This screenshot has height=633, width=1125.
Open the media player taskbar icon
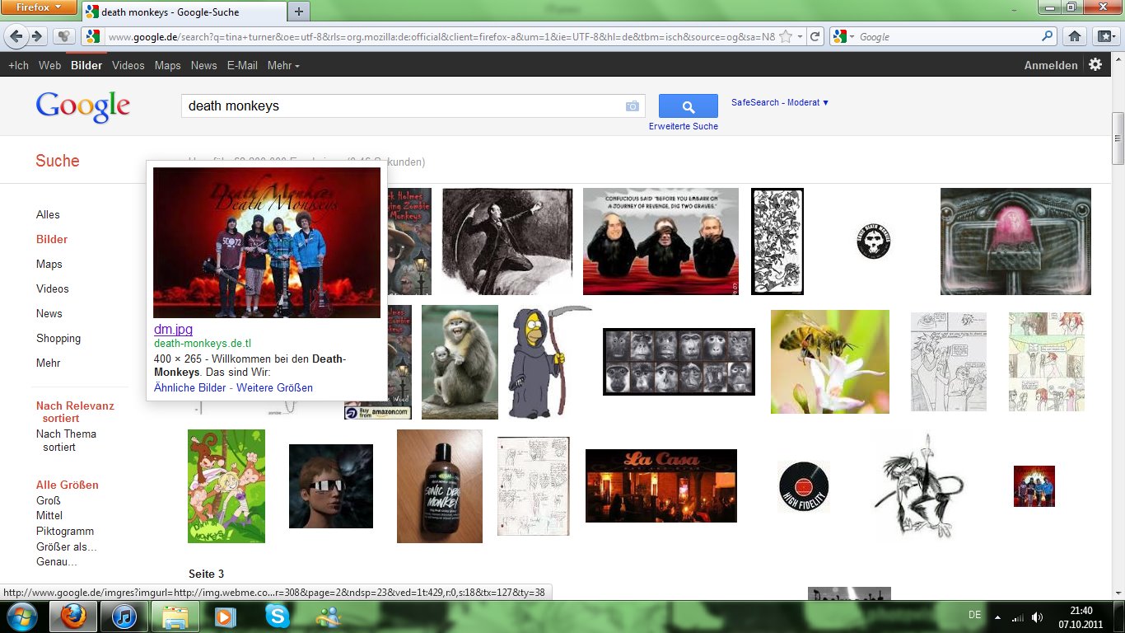pyautogui.click(x=223, y=617)
